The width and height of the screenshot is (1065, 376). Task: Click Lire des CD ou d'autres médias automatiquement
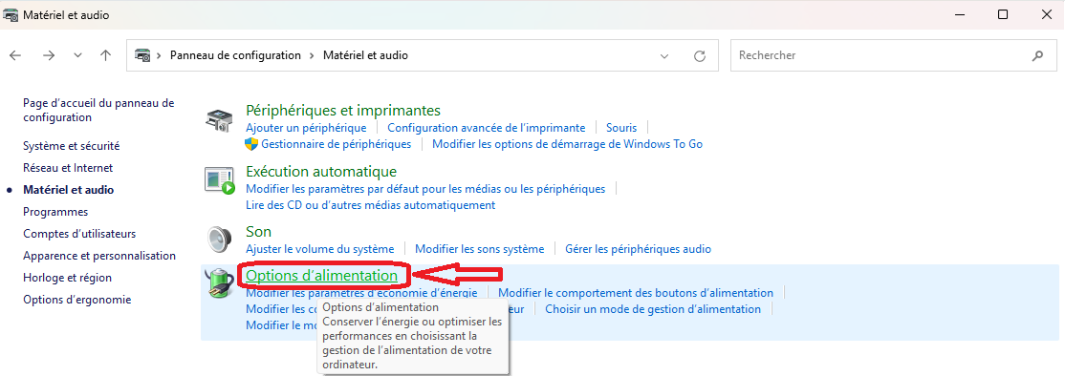(370, 204)
